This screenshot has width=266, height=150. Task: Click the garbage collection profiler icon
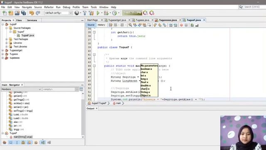(145, 13)
